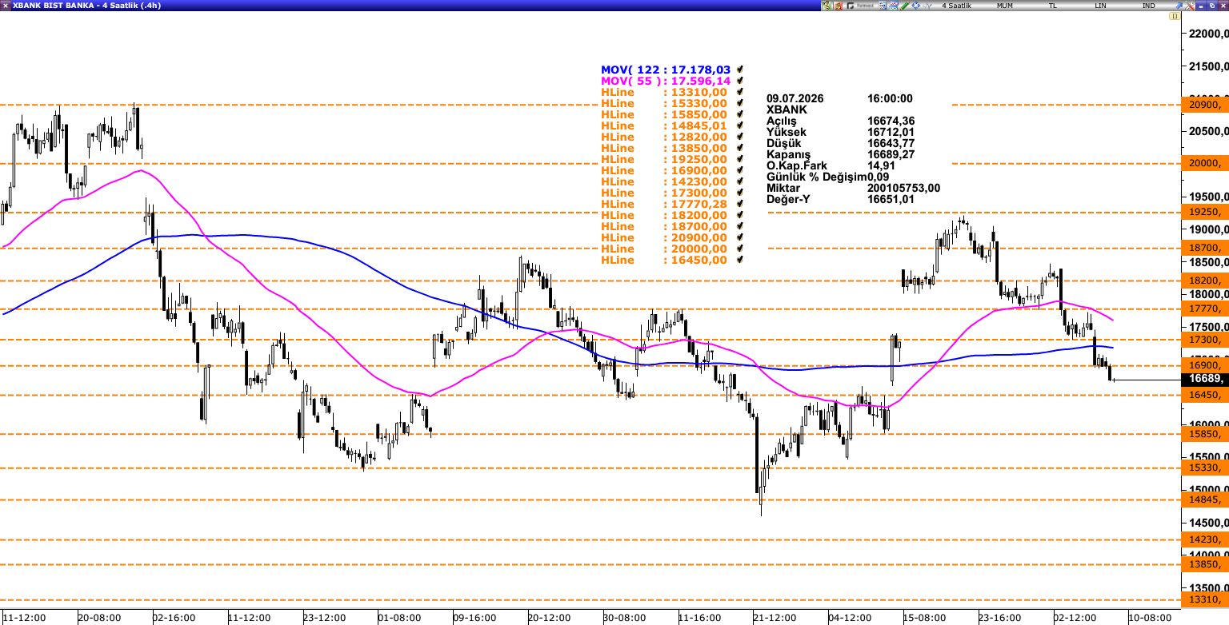This screenshot has height=625, width=1229.
Task: Click the orange 17770 price axis label
Action: [x=1205, y=309]
